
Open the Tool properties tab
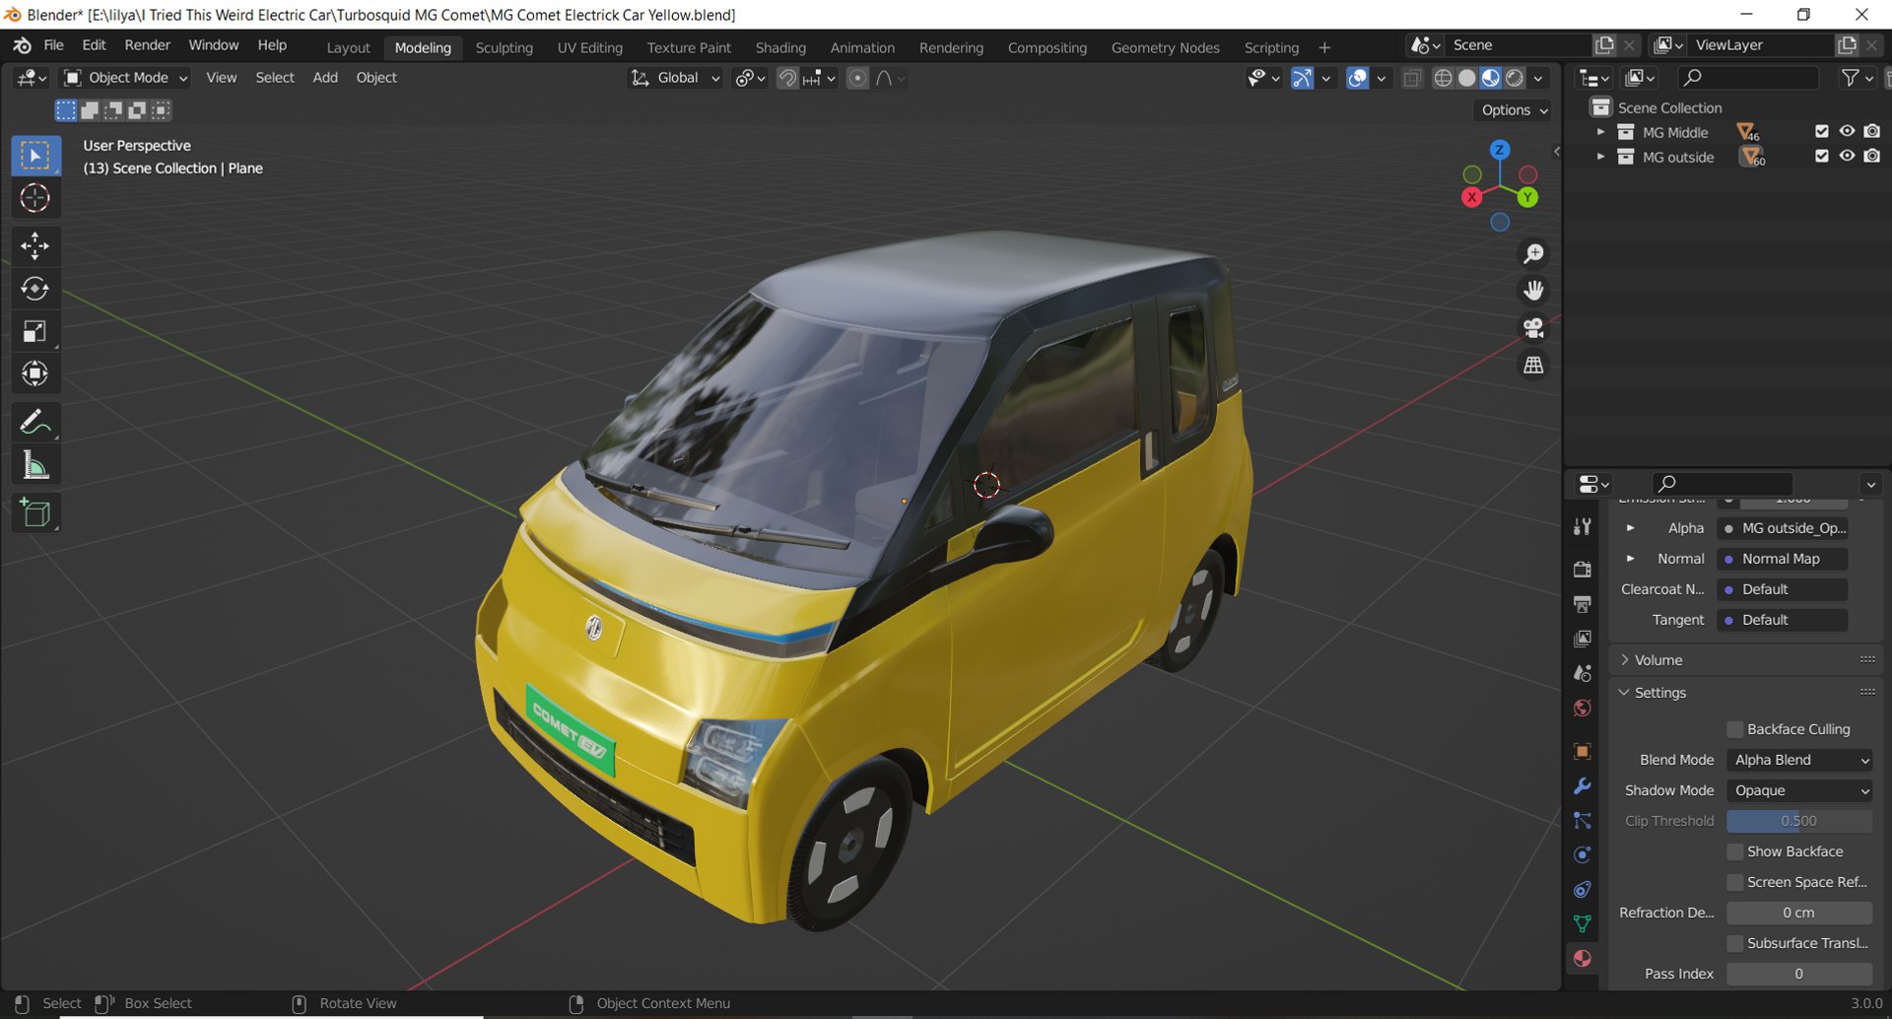coord(1583,526)
